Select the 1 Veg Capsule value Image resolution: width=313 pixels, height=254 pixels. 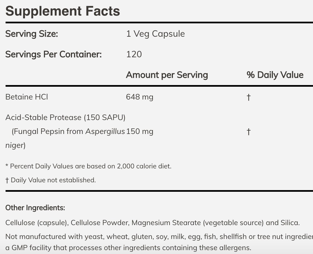point(155,34)
